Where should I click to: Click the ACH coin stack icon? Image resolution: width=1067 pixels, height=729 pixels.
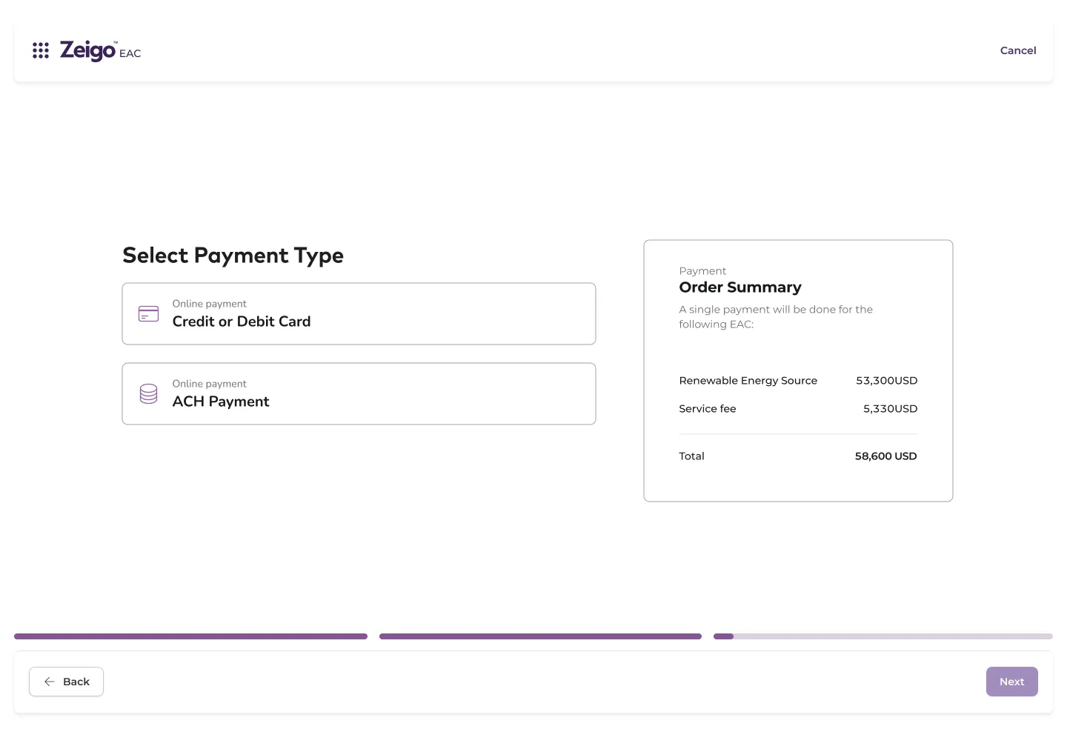click(x=149, y=394)
